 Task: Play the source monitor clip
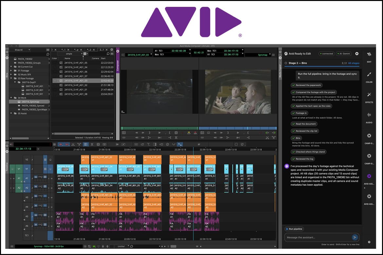159,133
